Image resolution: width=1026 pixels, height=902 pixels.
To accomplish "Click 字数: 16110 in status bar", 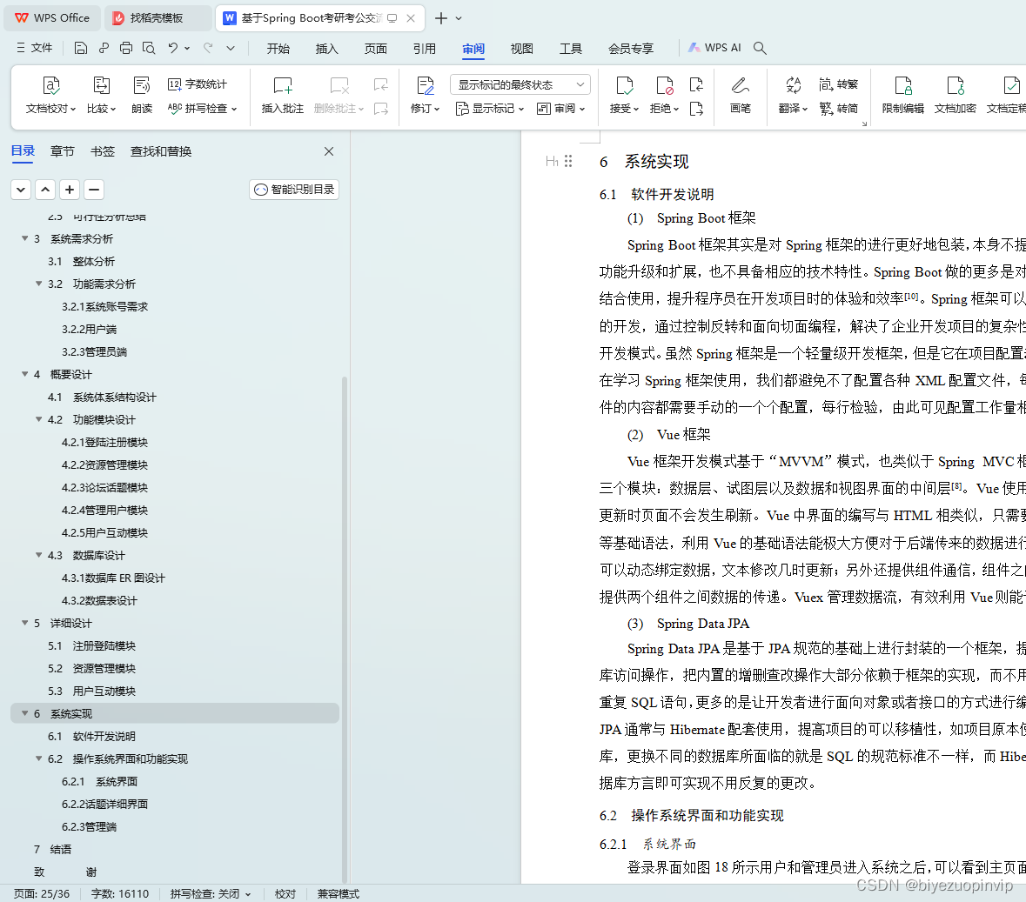I will click(x=120, y=893).
